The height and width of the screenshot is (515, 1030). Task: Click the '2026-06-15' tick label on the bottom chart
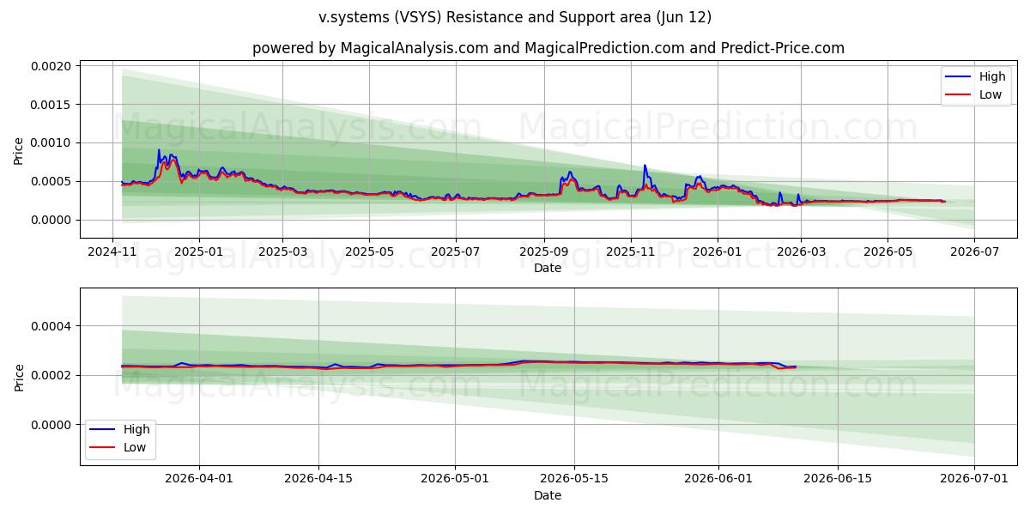tap(839, 479)
